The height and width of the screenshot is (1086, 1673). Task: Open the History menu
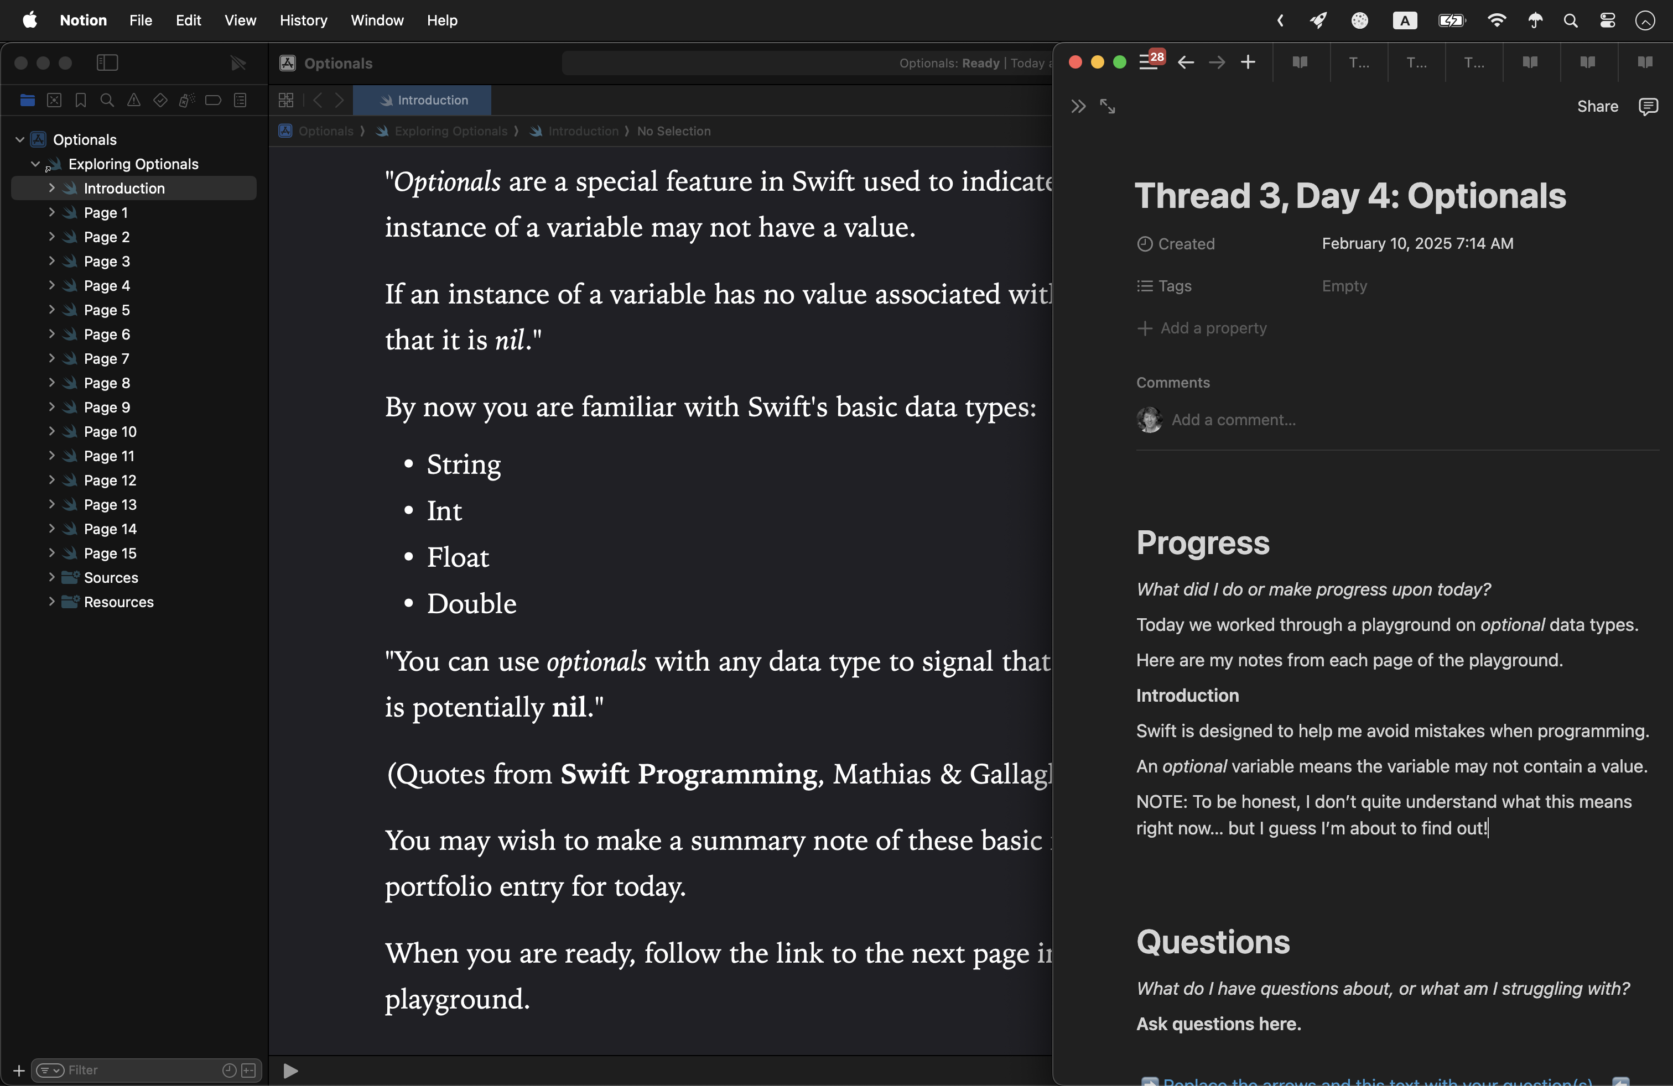click(303, 20)
